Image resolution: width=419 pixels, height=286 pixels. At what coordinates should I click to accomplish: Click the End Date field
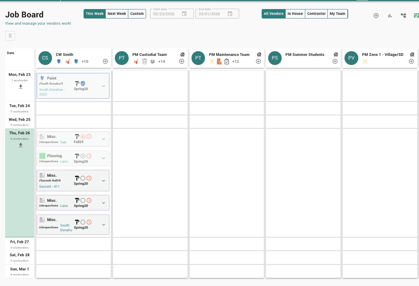tap(217, 13)
